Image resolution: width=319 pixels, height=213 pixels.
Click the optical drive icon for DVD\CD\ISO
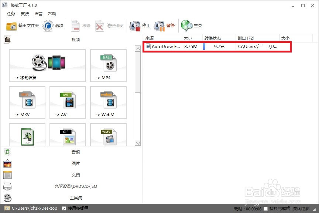click(7, 186)
